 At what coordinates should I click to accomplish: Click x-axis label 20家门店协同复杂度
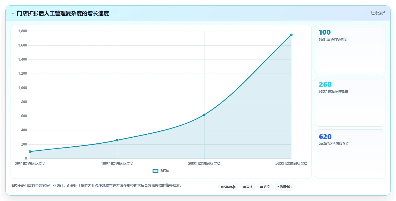pyautogui.click(x=204, y=163)
